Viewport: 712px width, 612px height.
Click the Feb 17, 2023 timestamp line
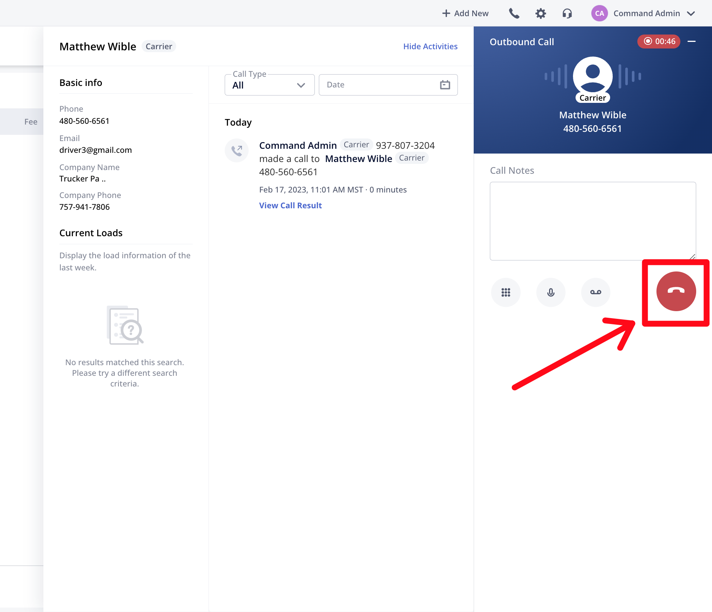(333, 190)
